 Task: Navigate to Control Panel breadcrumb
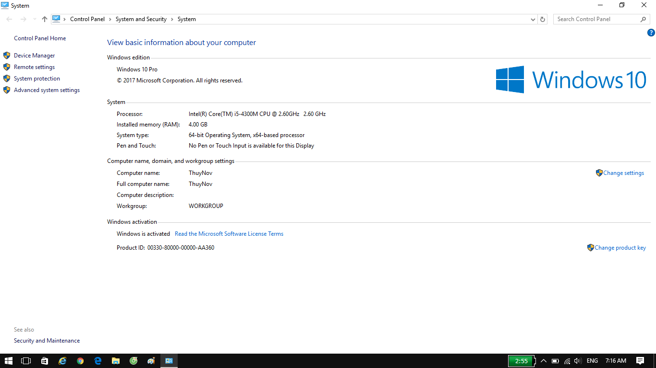pyautogui.click(x=87, y=19)
